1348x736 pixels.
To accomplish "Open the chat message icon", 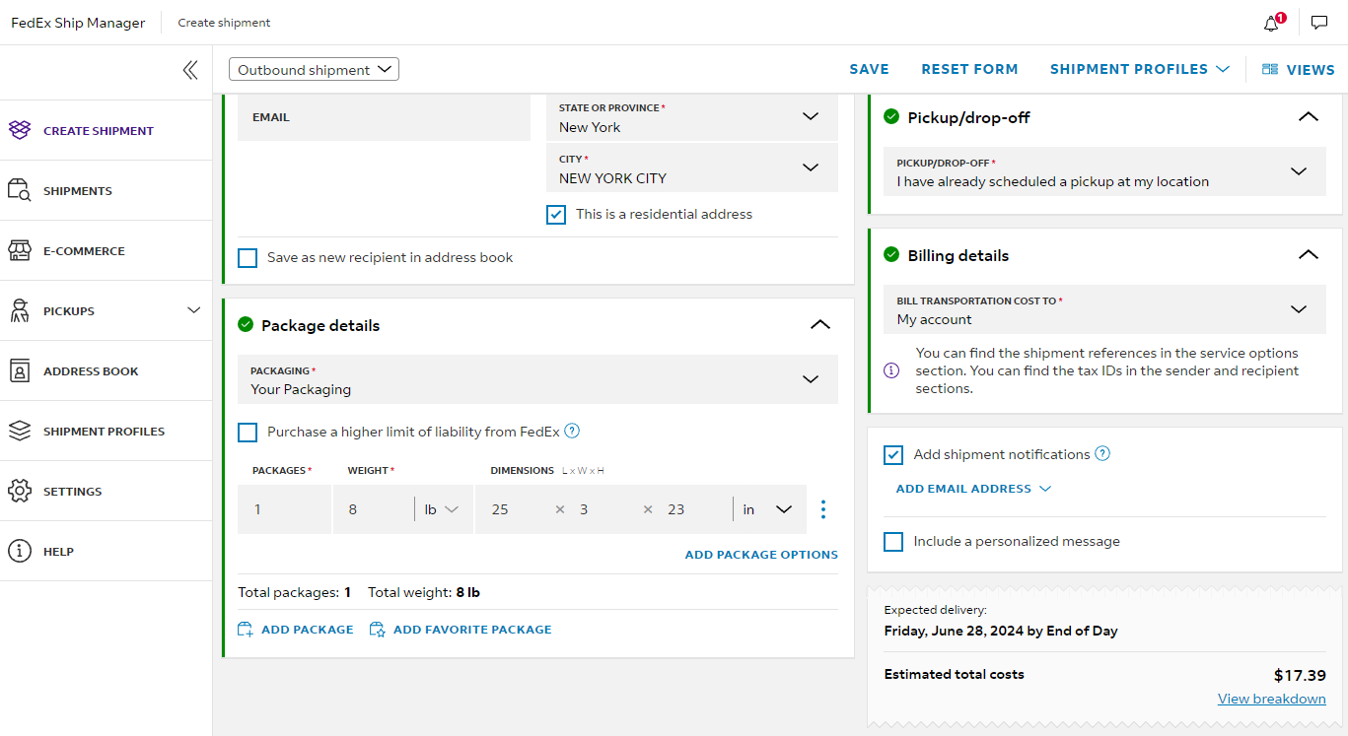I will tap(1319, 23).
